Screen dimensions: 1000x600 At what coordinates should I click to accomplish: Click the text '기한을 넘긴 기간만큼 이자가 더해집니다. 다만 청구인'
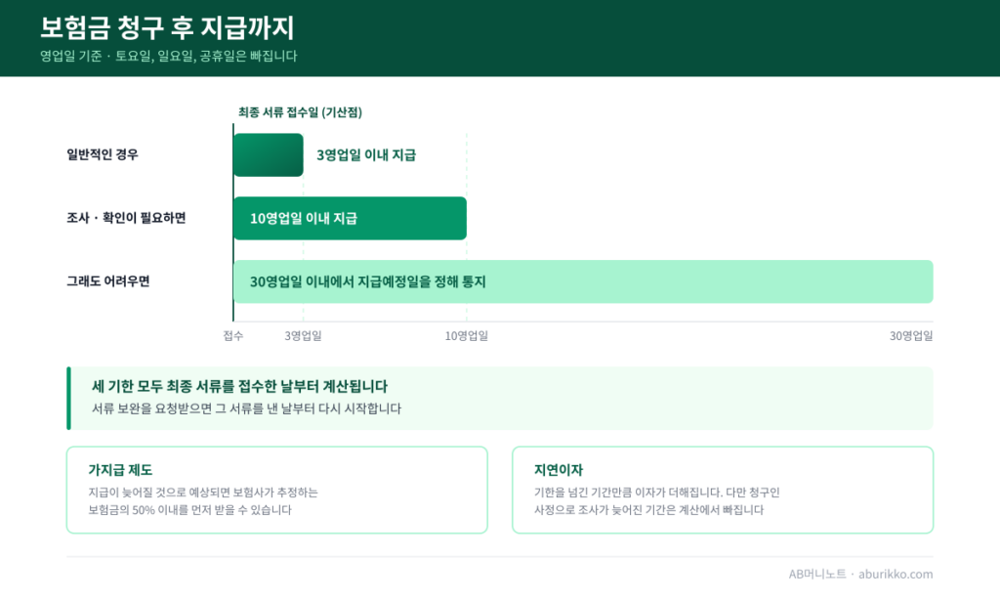pyautogui.click(x=657, y=493)
